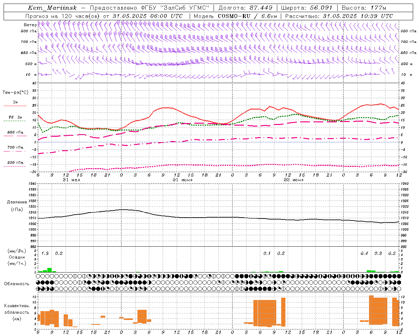Click the 'Высота: 177м' elevation text
This screenshot has height=335, width=418.
click(x=363, y=8)
